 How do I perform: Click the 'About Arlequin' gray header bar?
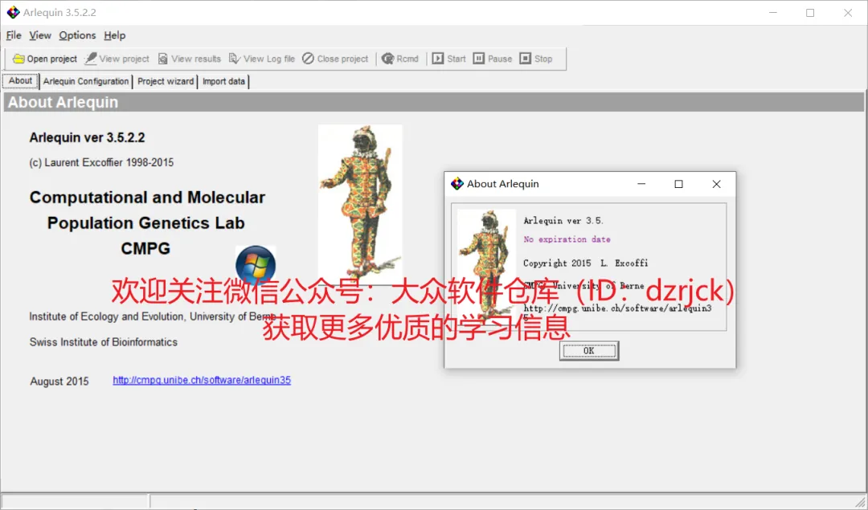click(433, 102)
